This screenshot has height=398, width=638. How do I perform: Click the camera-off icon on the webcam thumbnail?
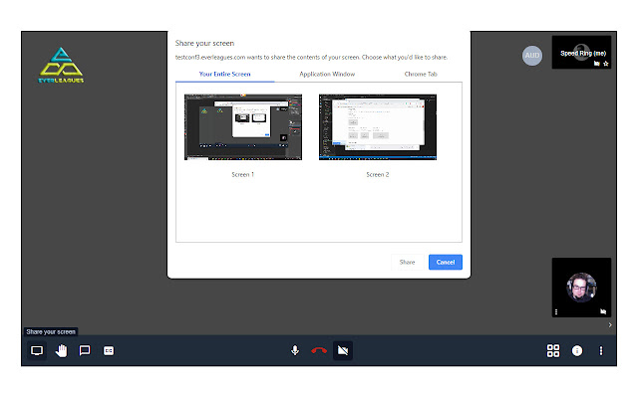(603, 311)
